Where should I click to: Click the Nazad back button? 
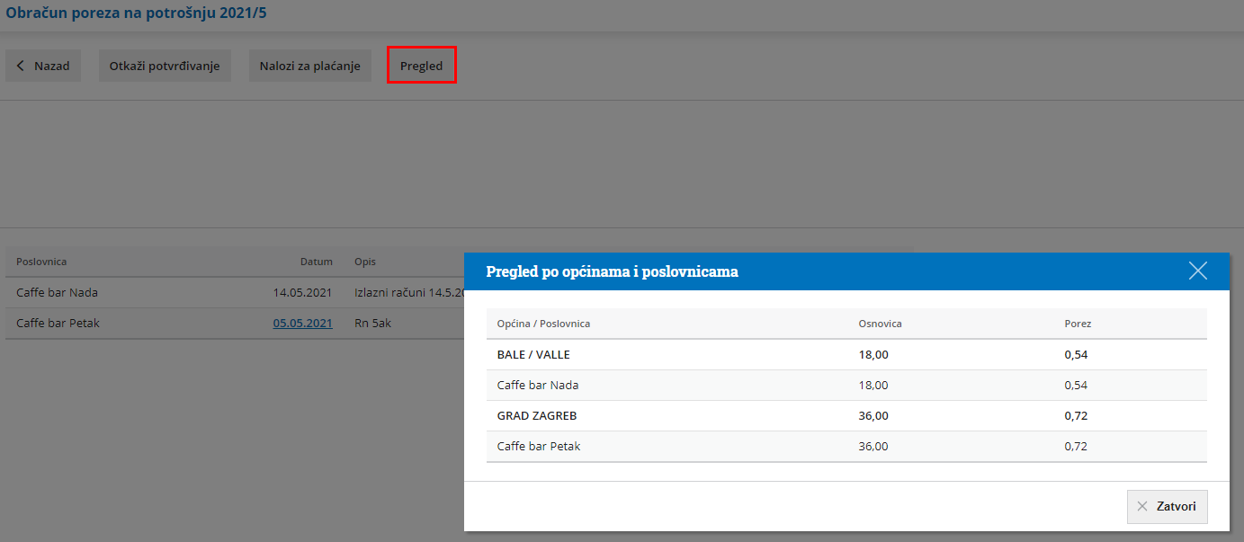coord(43,66)
